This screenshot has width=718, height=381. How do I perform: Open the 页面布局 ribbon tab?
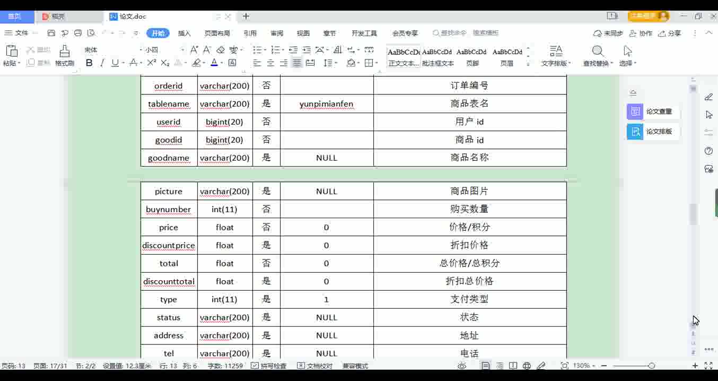217,33
